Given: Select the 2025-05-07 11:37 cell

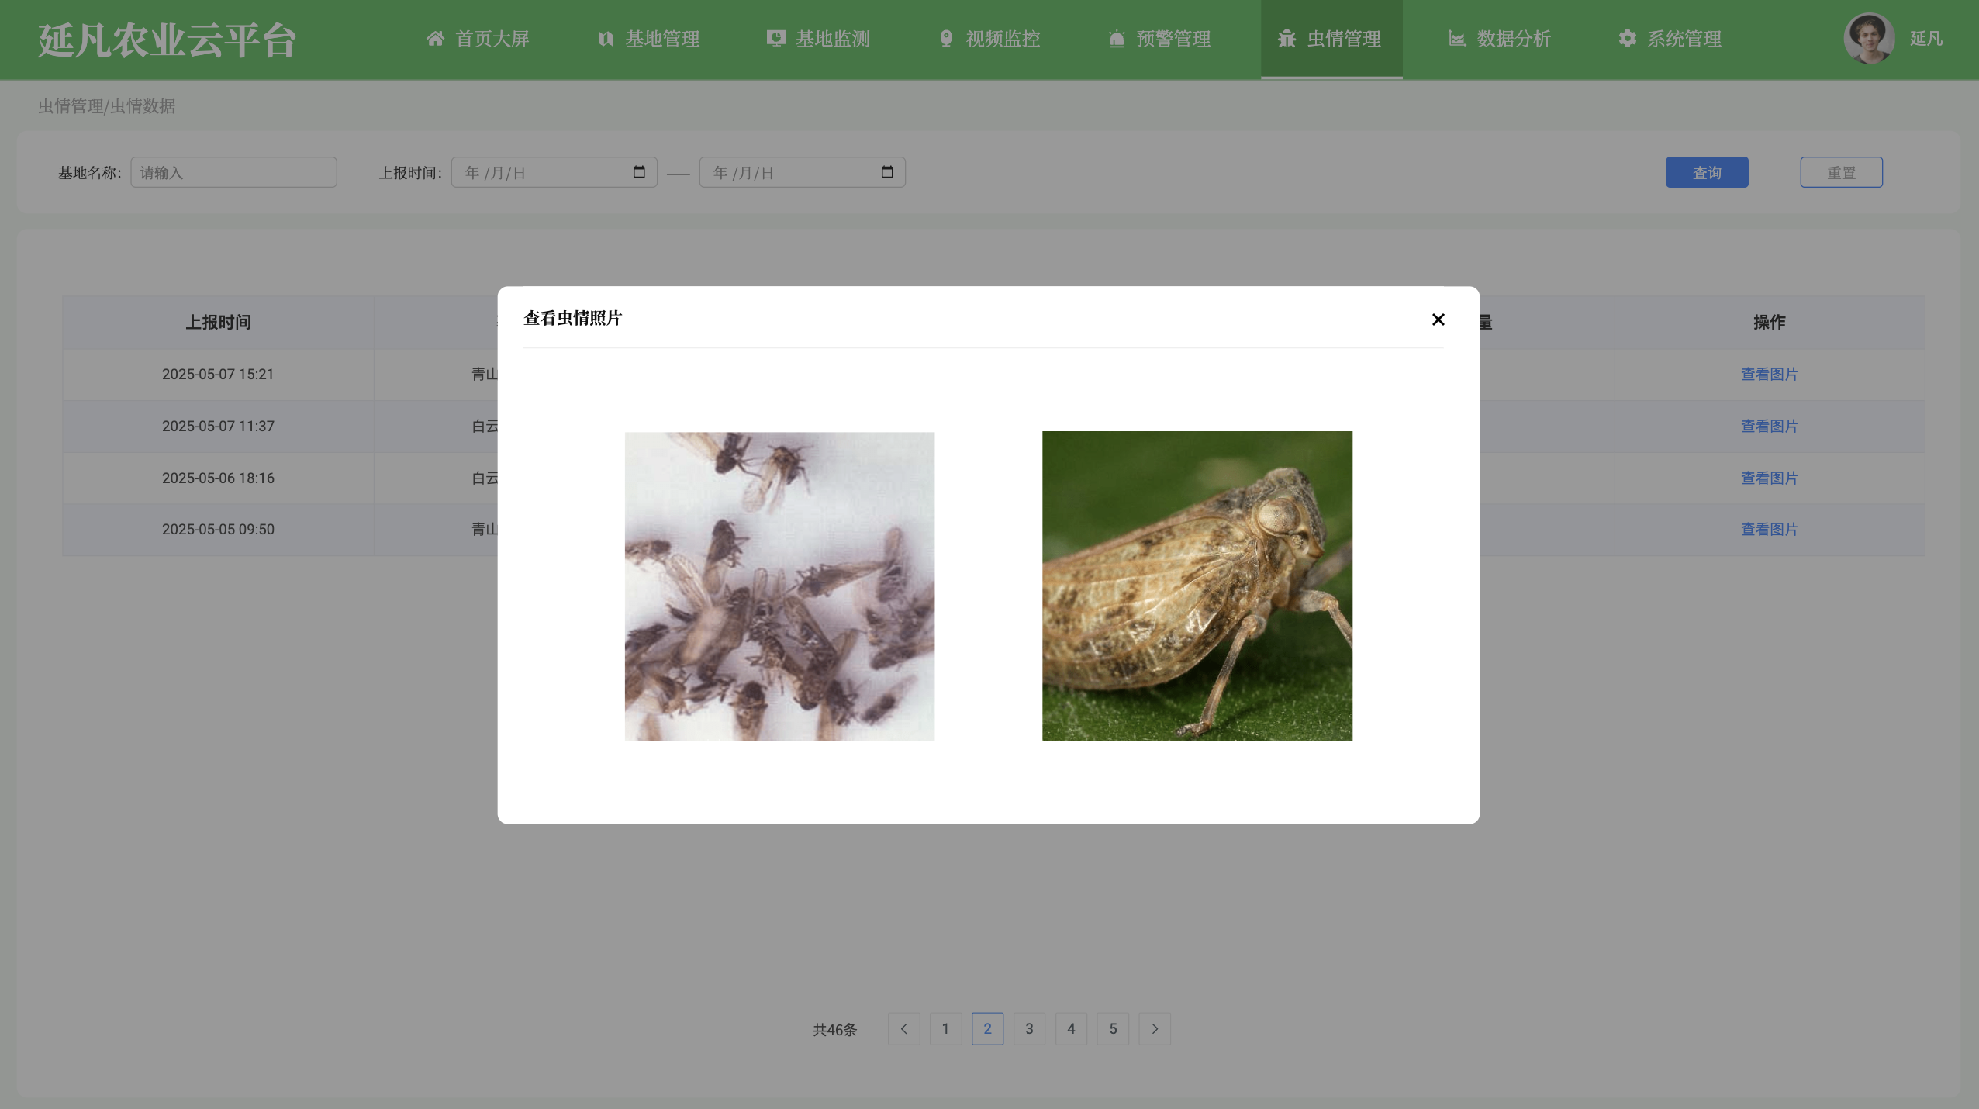Looking at the screenshot, I should [x=218, y=427].
